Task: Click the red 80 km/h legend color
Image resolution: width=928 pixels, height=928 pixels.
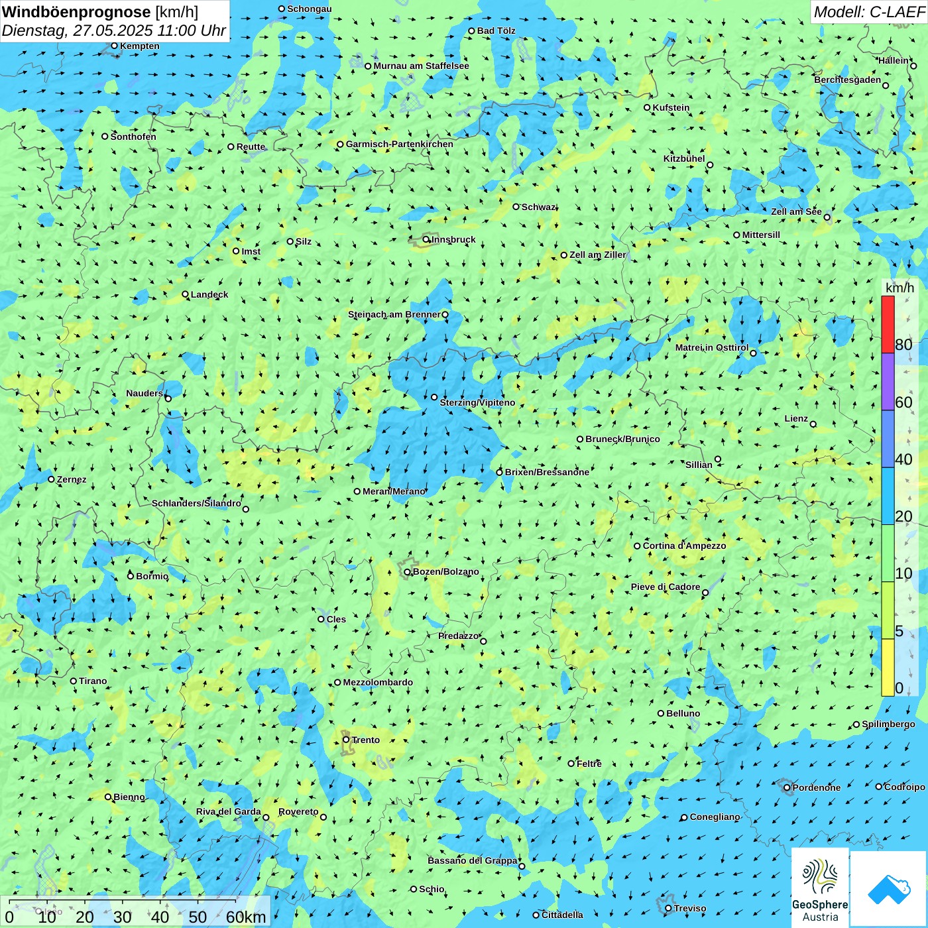Action: click(888, 324)
